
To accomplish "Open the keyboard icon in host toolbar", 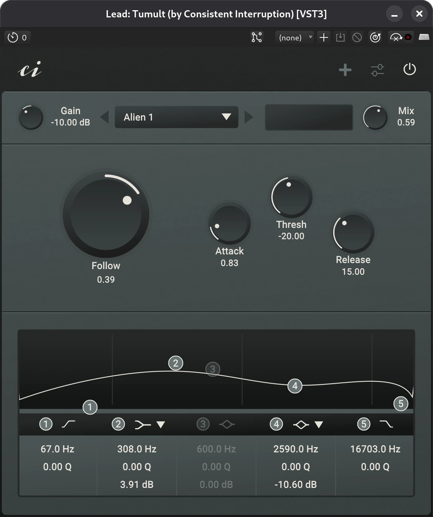I will (x=424, y=37).
